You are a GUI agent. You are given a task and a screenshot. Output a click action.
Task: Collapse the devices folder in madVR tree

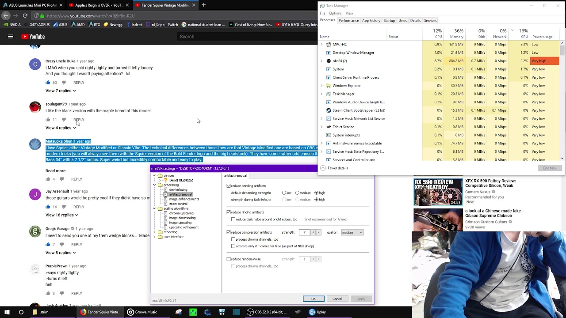pos(154,176)
